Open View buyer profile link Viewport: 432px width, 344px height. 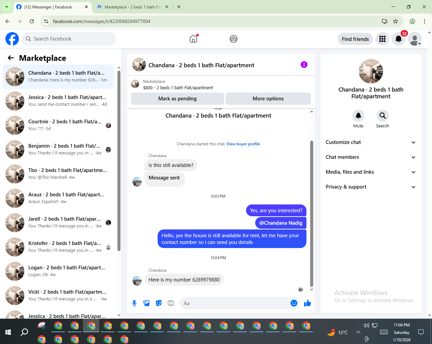pyautogui.click(x=243, y=144)
